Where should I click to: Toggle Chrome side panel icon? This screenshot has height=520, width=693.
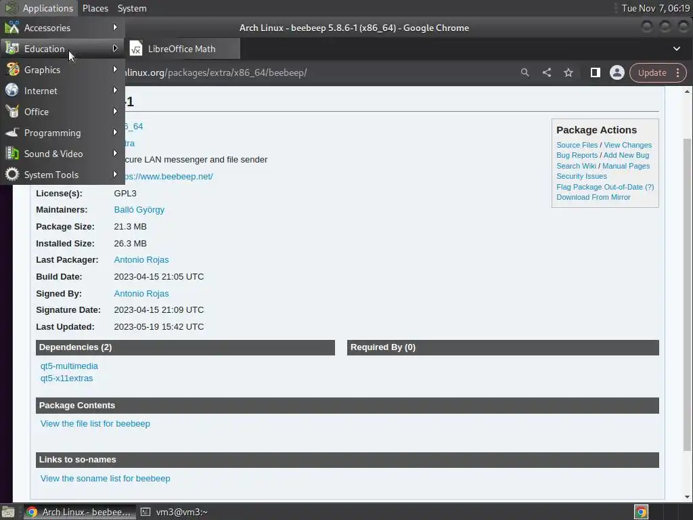click(596, 72)
